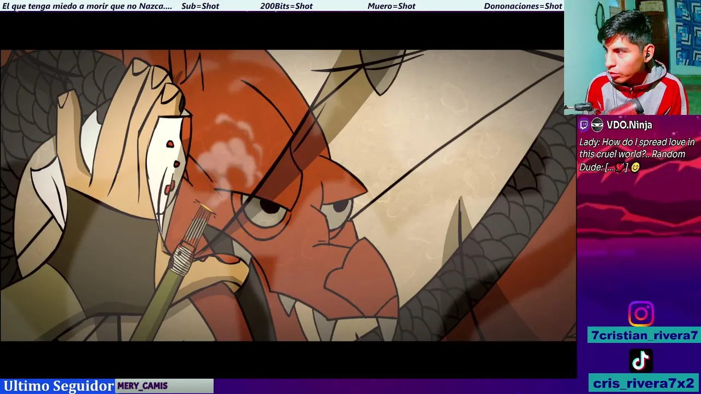
Task: Click the chat message starting "Lady: How do I spread love"
Action: coord(637,154)
